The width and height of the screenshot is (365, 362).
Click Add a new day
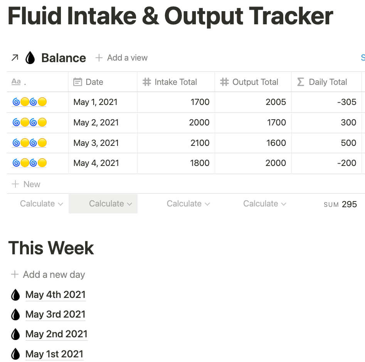click(x=48, y=274)
